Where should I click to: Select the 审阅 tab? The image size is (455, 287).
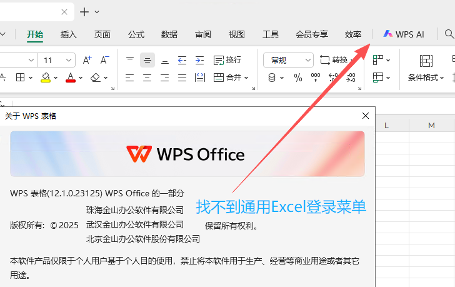(203, 34)
